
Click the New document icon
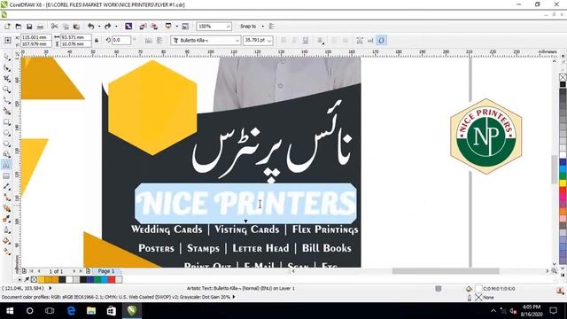coord(7,27)
